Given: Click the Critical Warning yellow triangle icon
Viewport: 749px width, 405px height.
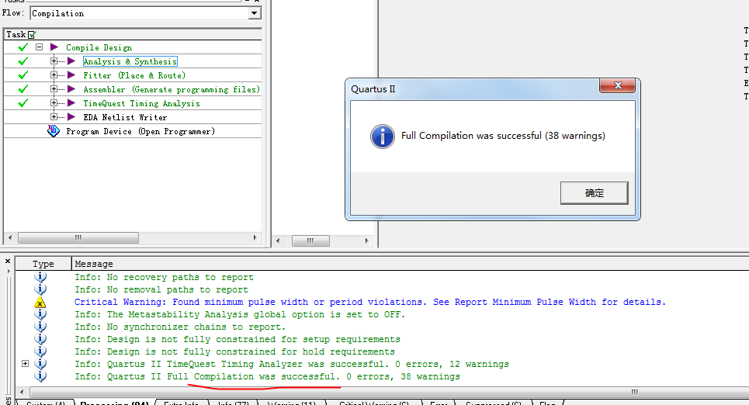Looking at the screenshot, I should tap(40, 303).
